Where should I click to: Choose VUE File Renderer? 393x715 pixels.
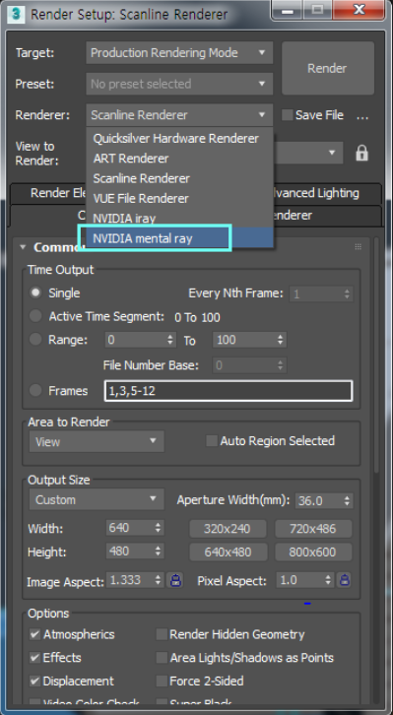tap(179, 198)
